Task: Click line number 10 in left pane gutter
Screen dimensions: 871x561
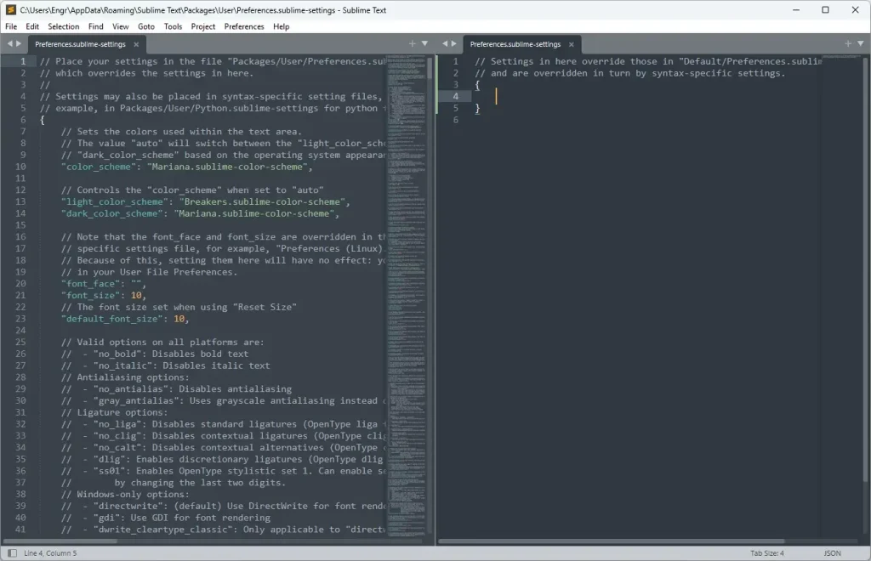Action: click(20, 167)
